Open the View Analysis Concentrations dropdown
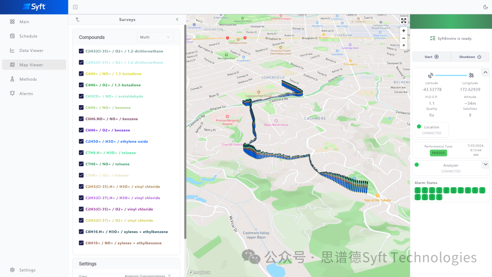Viewport: 492px width, 277px height. (x=148, y=276)
